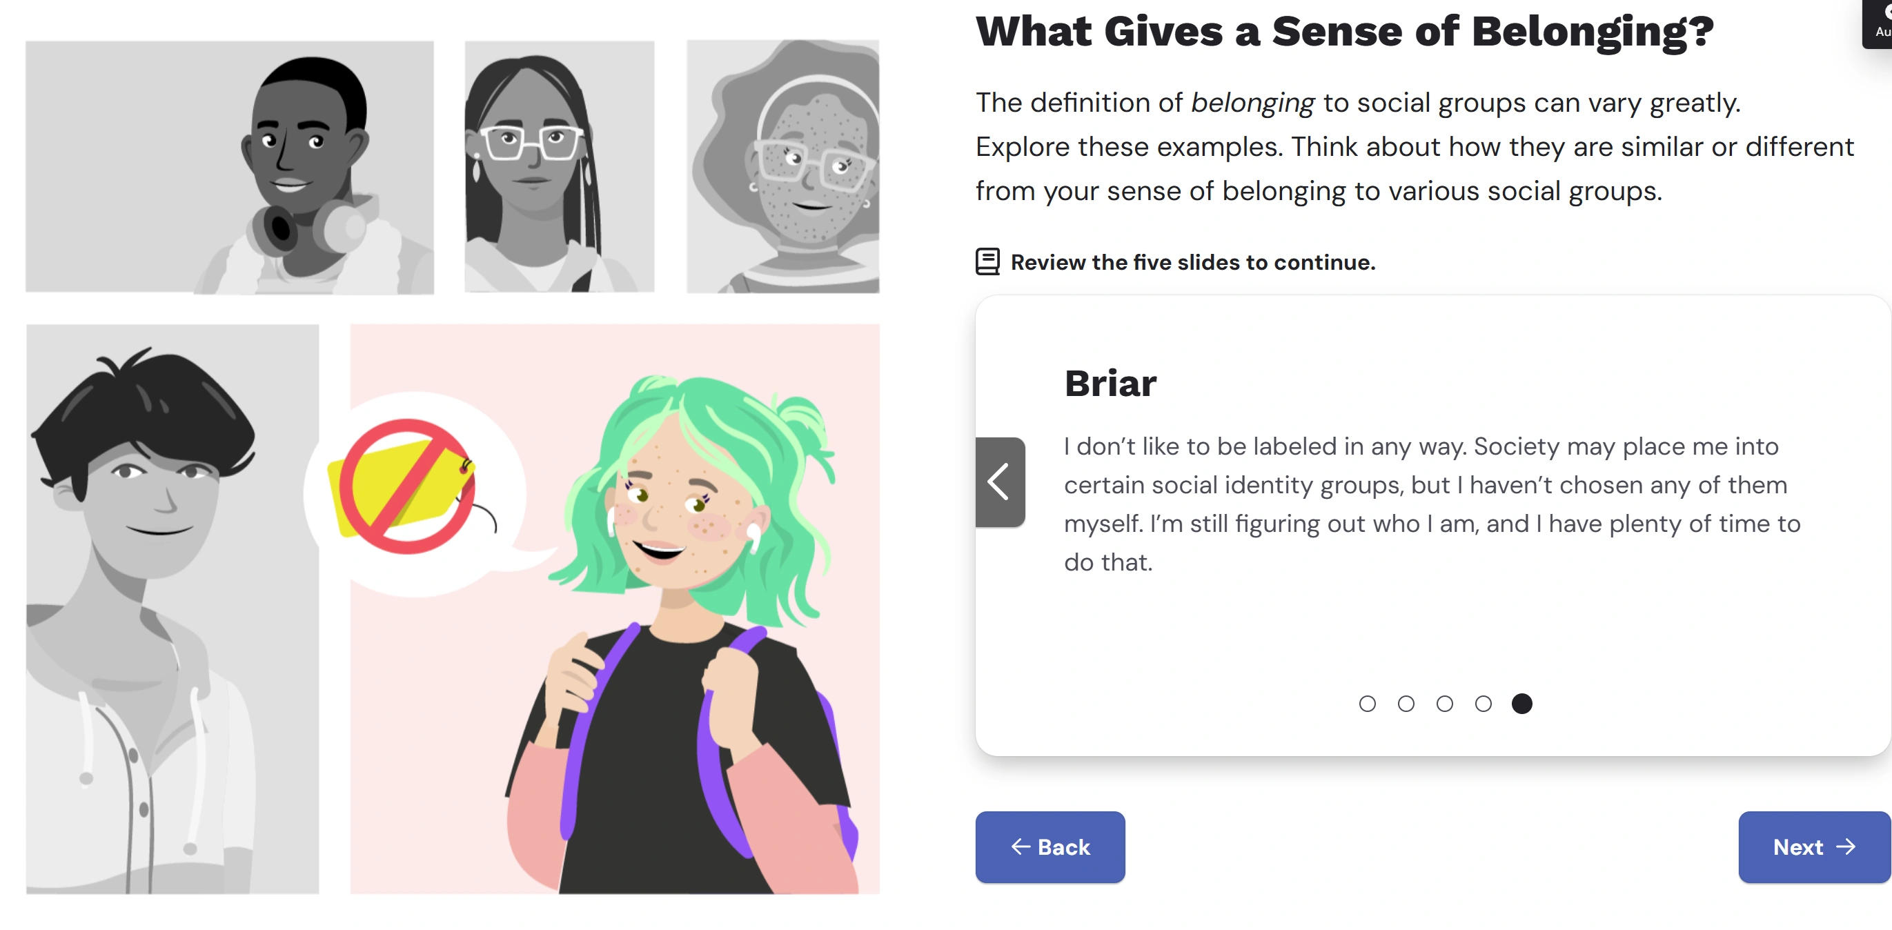Click the book icon beside Review instruction
This screenshot has width=1892, height=930.
[x=987, y=261]
